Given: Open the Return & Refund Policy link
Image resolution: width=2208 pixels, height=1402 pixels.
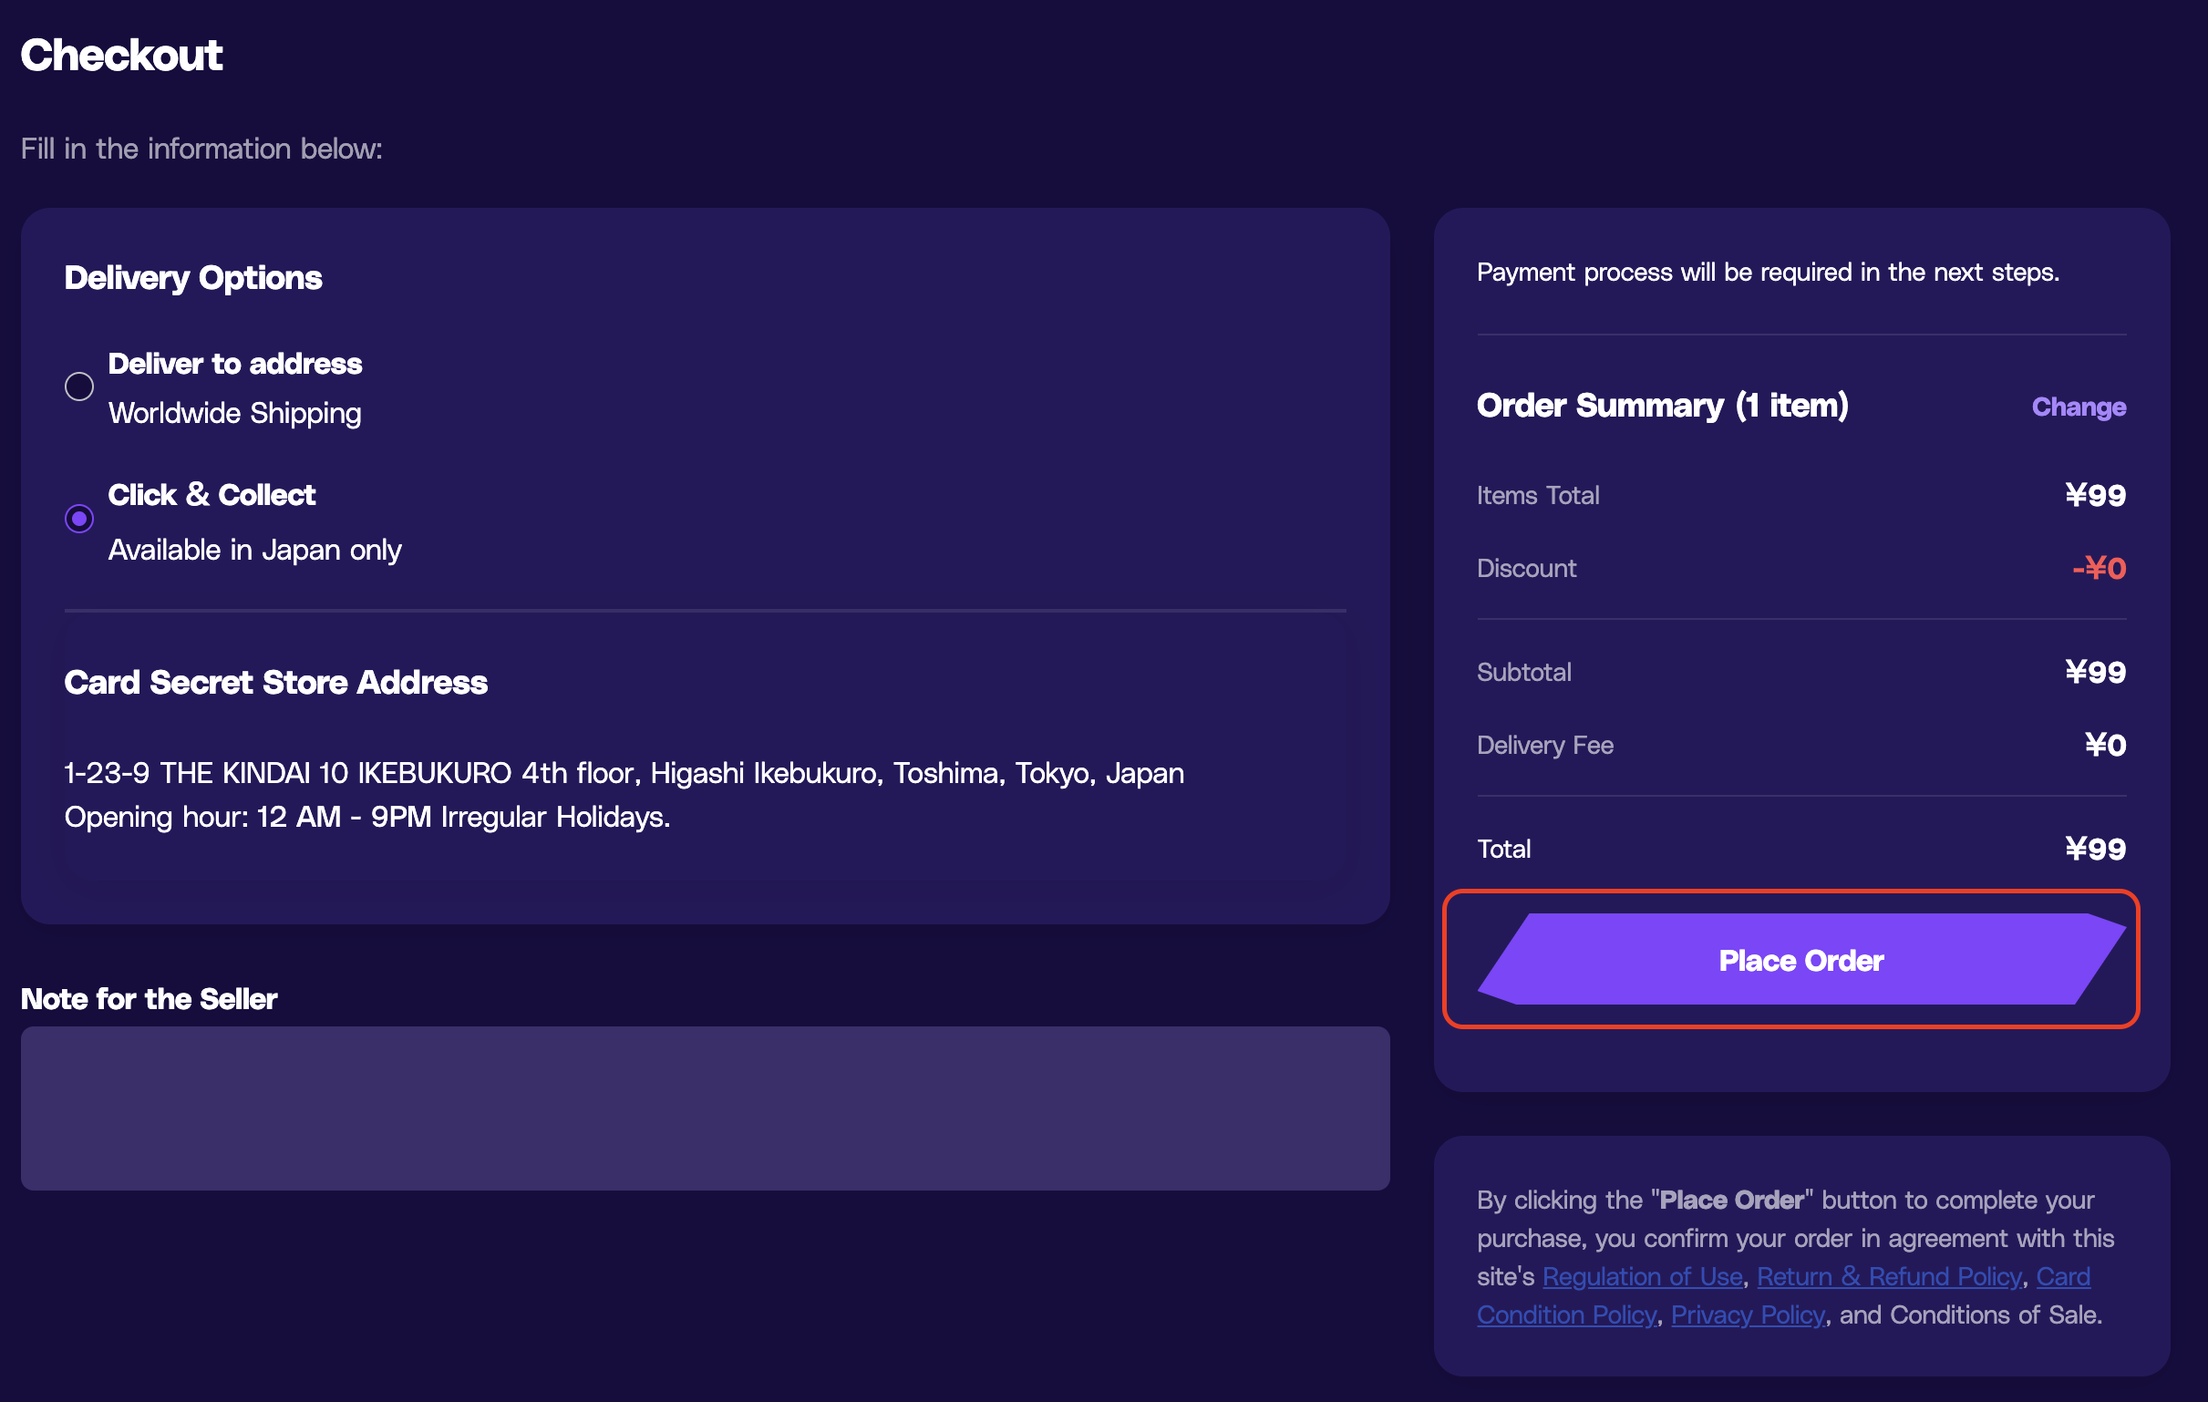Looking at the screenshot, I should click(x=1889, y=1276).
